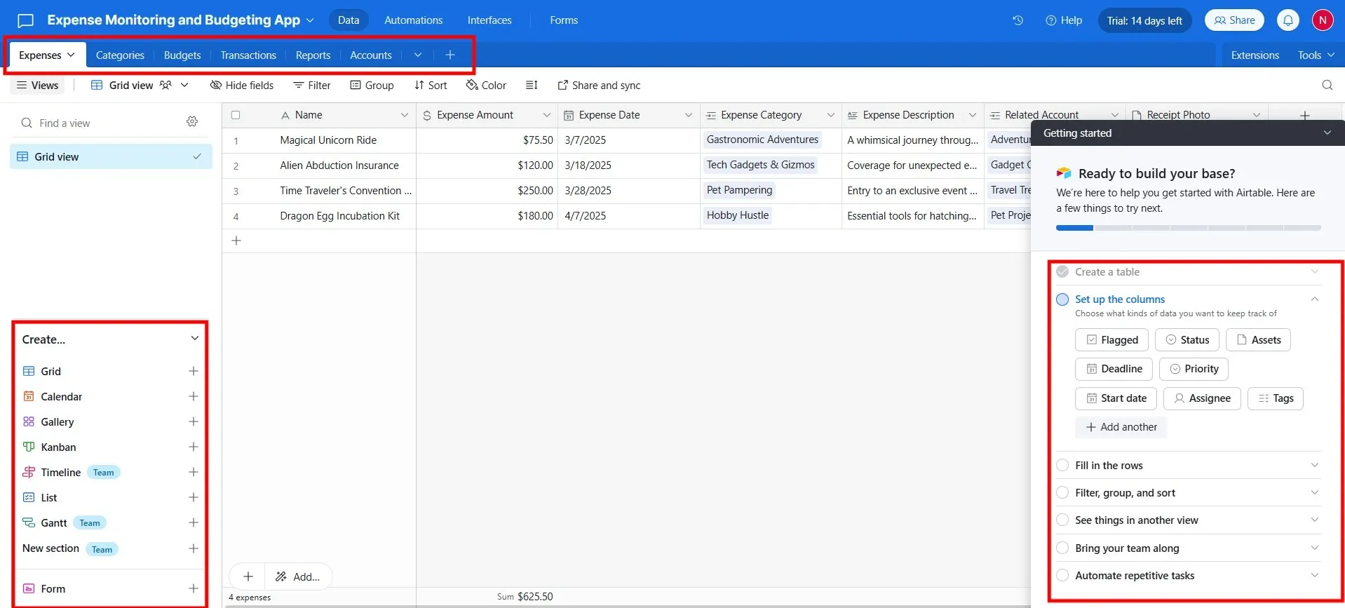This screenshot has height=608, width=1345.
Task: Create a new List view
Action: coord(193,497)
